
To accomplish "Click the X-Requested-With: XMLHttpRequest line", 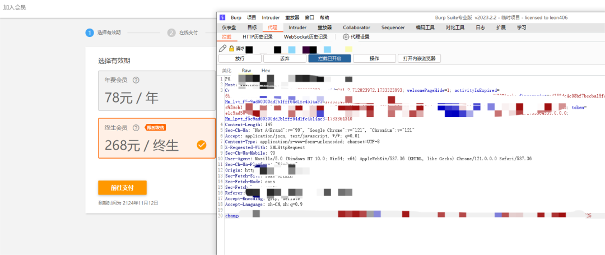I will coord(265,147).
